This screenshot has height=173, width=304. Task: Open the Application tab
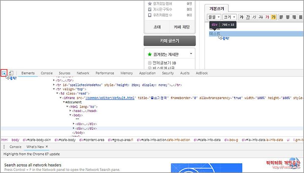[x=147, y=73]
